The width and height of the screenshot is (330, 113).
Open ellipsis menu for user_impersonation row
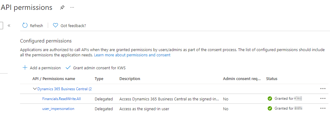[x=323, y=108]
